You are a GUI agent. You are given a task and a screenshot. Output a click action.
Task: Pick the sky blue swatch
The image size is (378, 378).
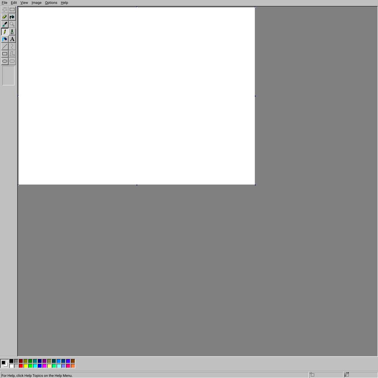tap(59, 361)
